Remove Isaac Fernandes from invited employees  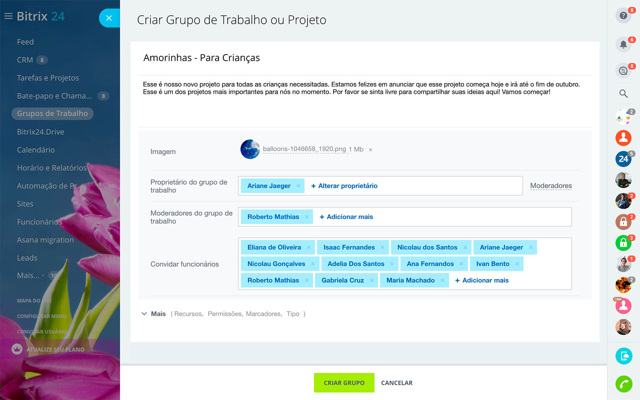382,247
